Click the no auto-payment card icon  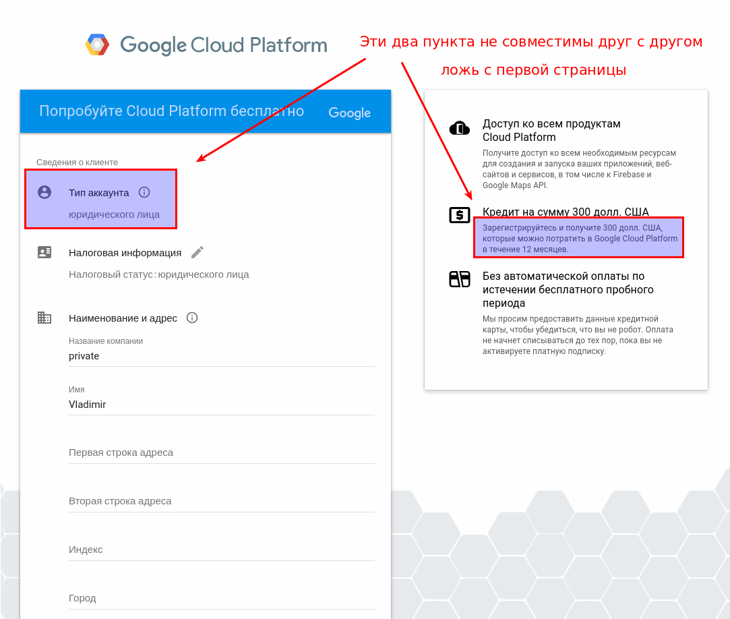(460, 279)
